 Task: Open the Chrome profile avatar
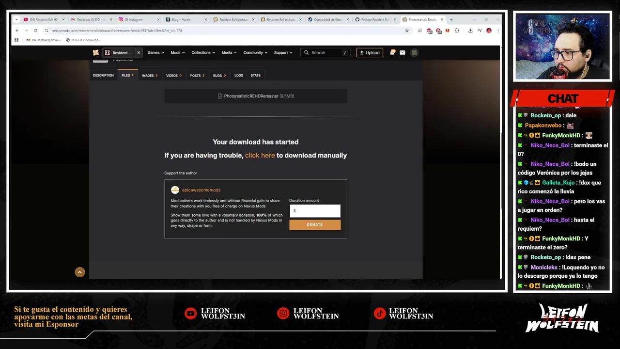click(x=489, y=30)
